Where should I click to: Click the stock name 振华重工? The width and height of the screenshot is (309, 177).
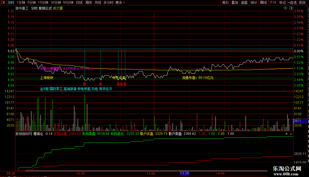22,8
